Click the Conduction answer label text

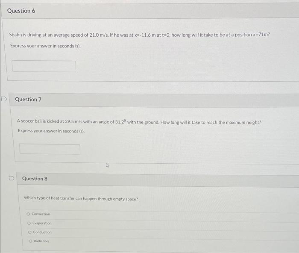coord(42,232)
